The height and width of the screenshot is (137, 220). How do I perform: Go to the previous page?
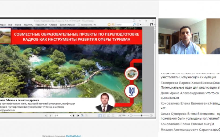pyautogui.click(x=50, y=116)
